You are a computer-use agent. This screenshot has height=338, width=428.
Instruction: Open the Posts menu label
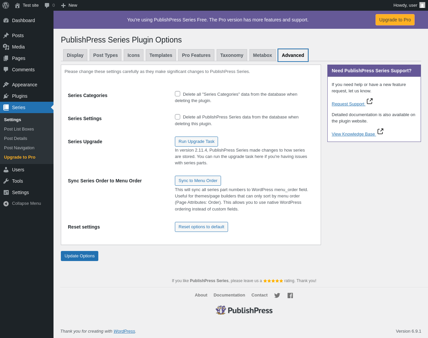[x=18, y=35]
